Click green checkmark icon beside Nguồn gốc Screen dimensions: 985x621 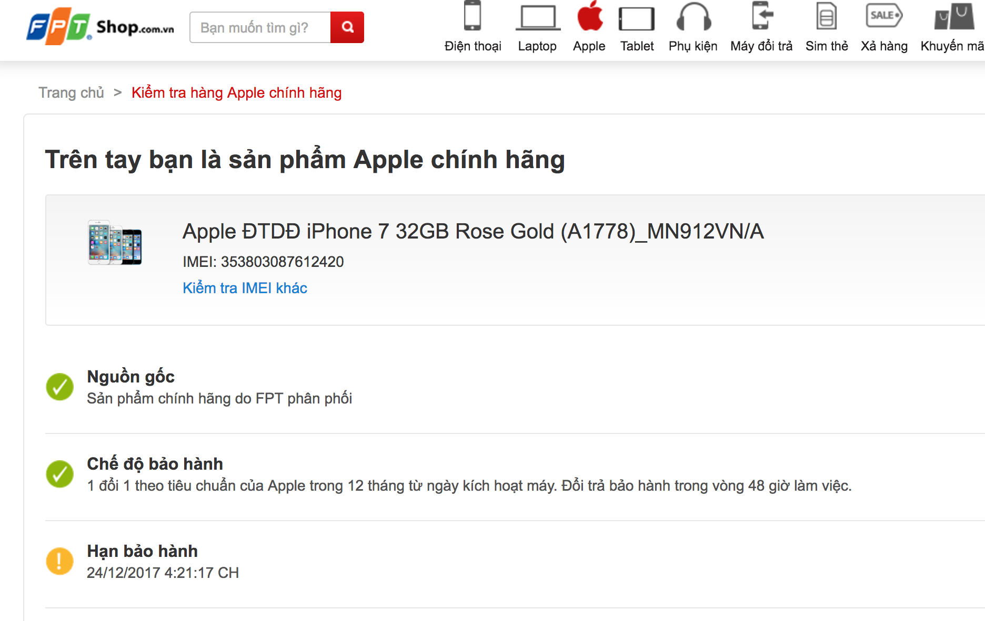(60, 387)
